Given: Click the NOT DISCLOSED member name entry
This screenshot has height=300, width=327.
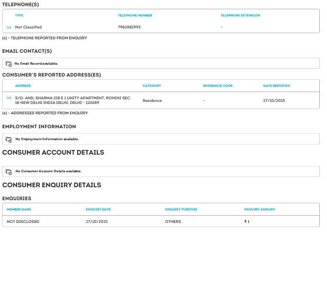Looking at the screenshot, I should pyautogui.click(x=23, y=221).
